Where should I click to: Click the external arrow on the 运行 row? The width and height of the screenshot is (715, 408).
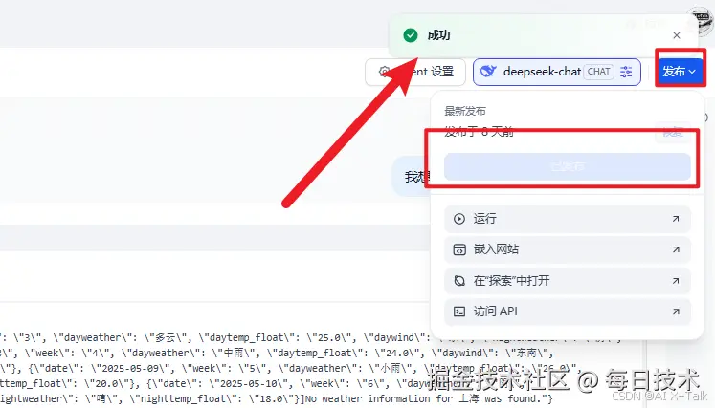coord(676,219)
